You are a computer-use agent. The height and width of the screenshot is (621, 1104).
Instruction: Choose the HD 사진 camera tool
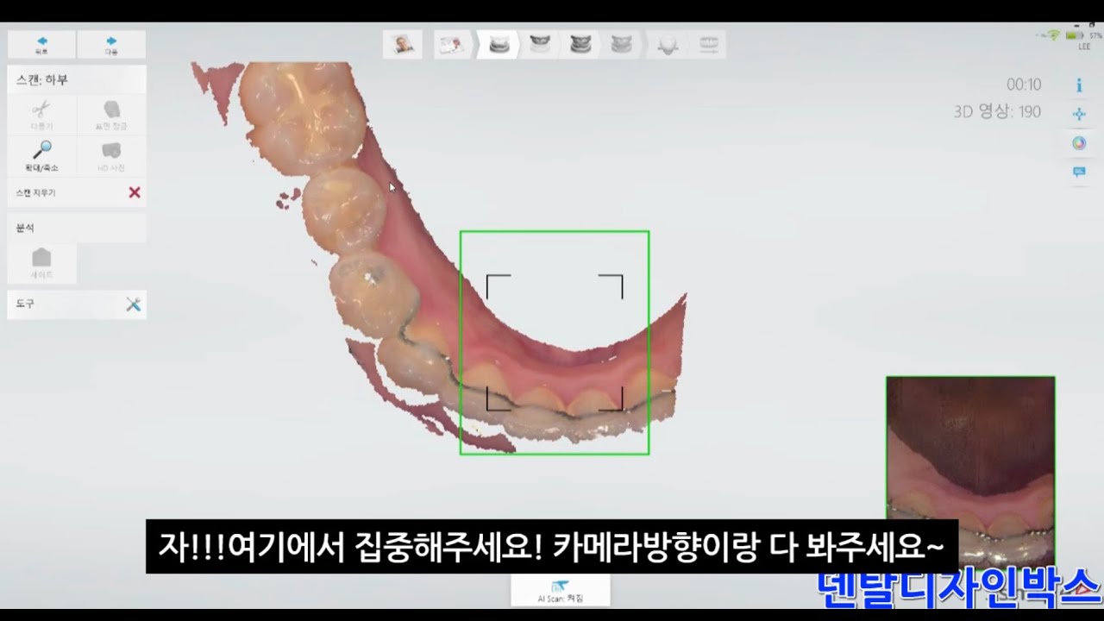pyautogui.click(x=111, y=156)
